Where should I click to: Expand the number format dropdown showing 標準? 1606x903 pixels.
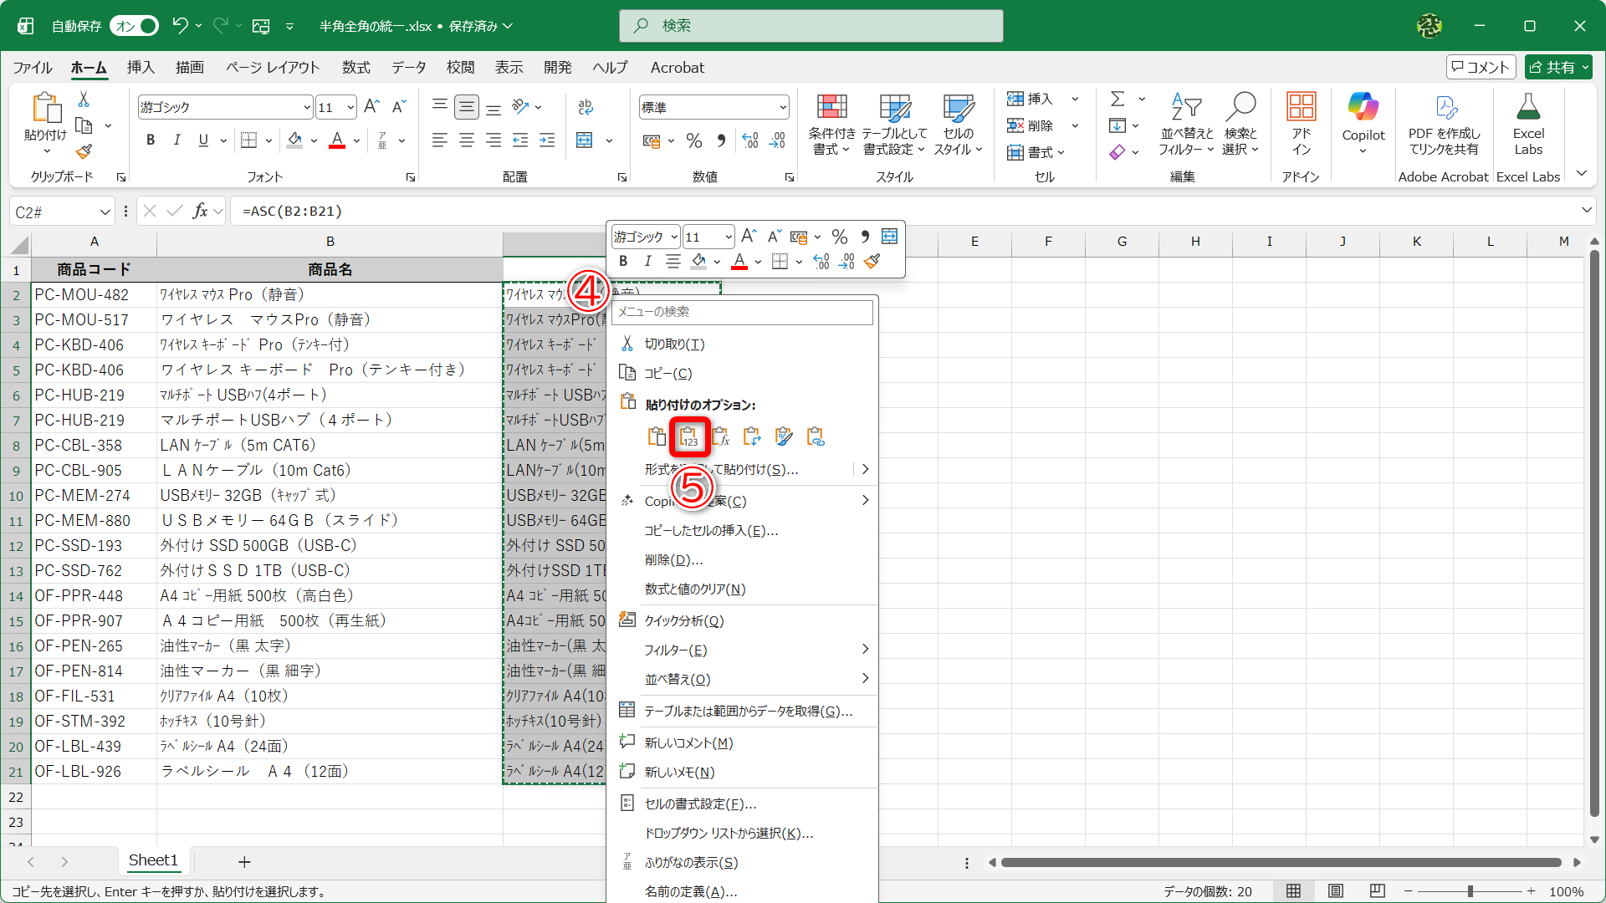pyautogui.click(x=782, y=108)
